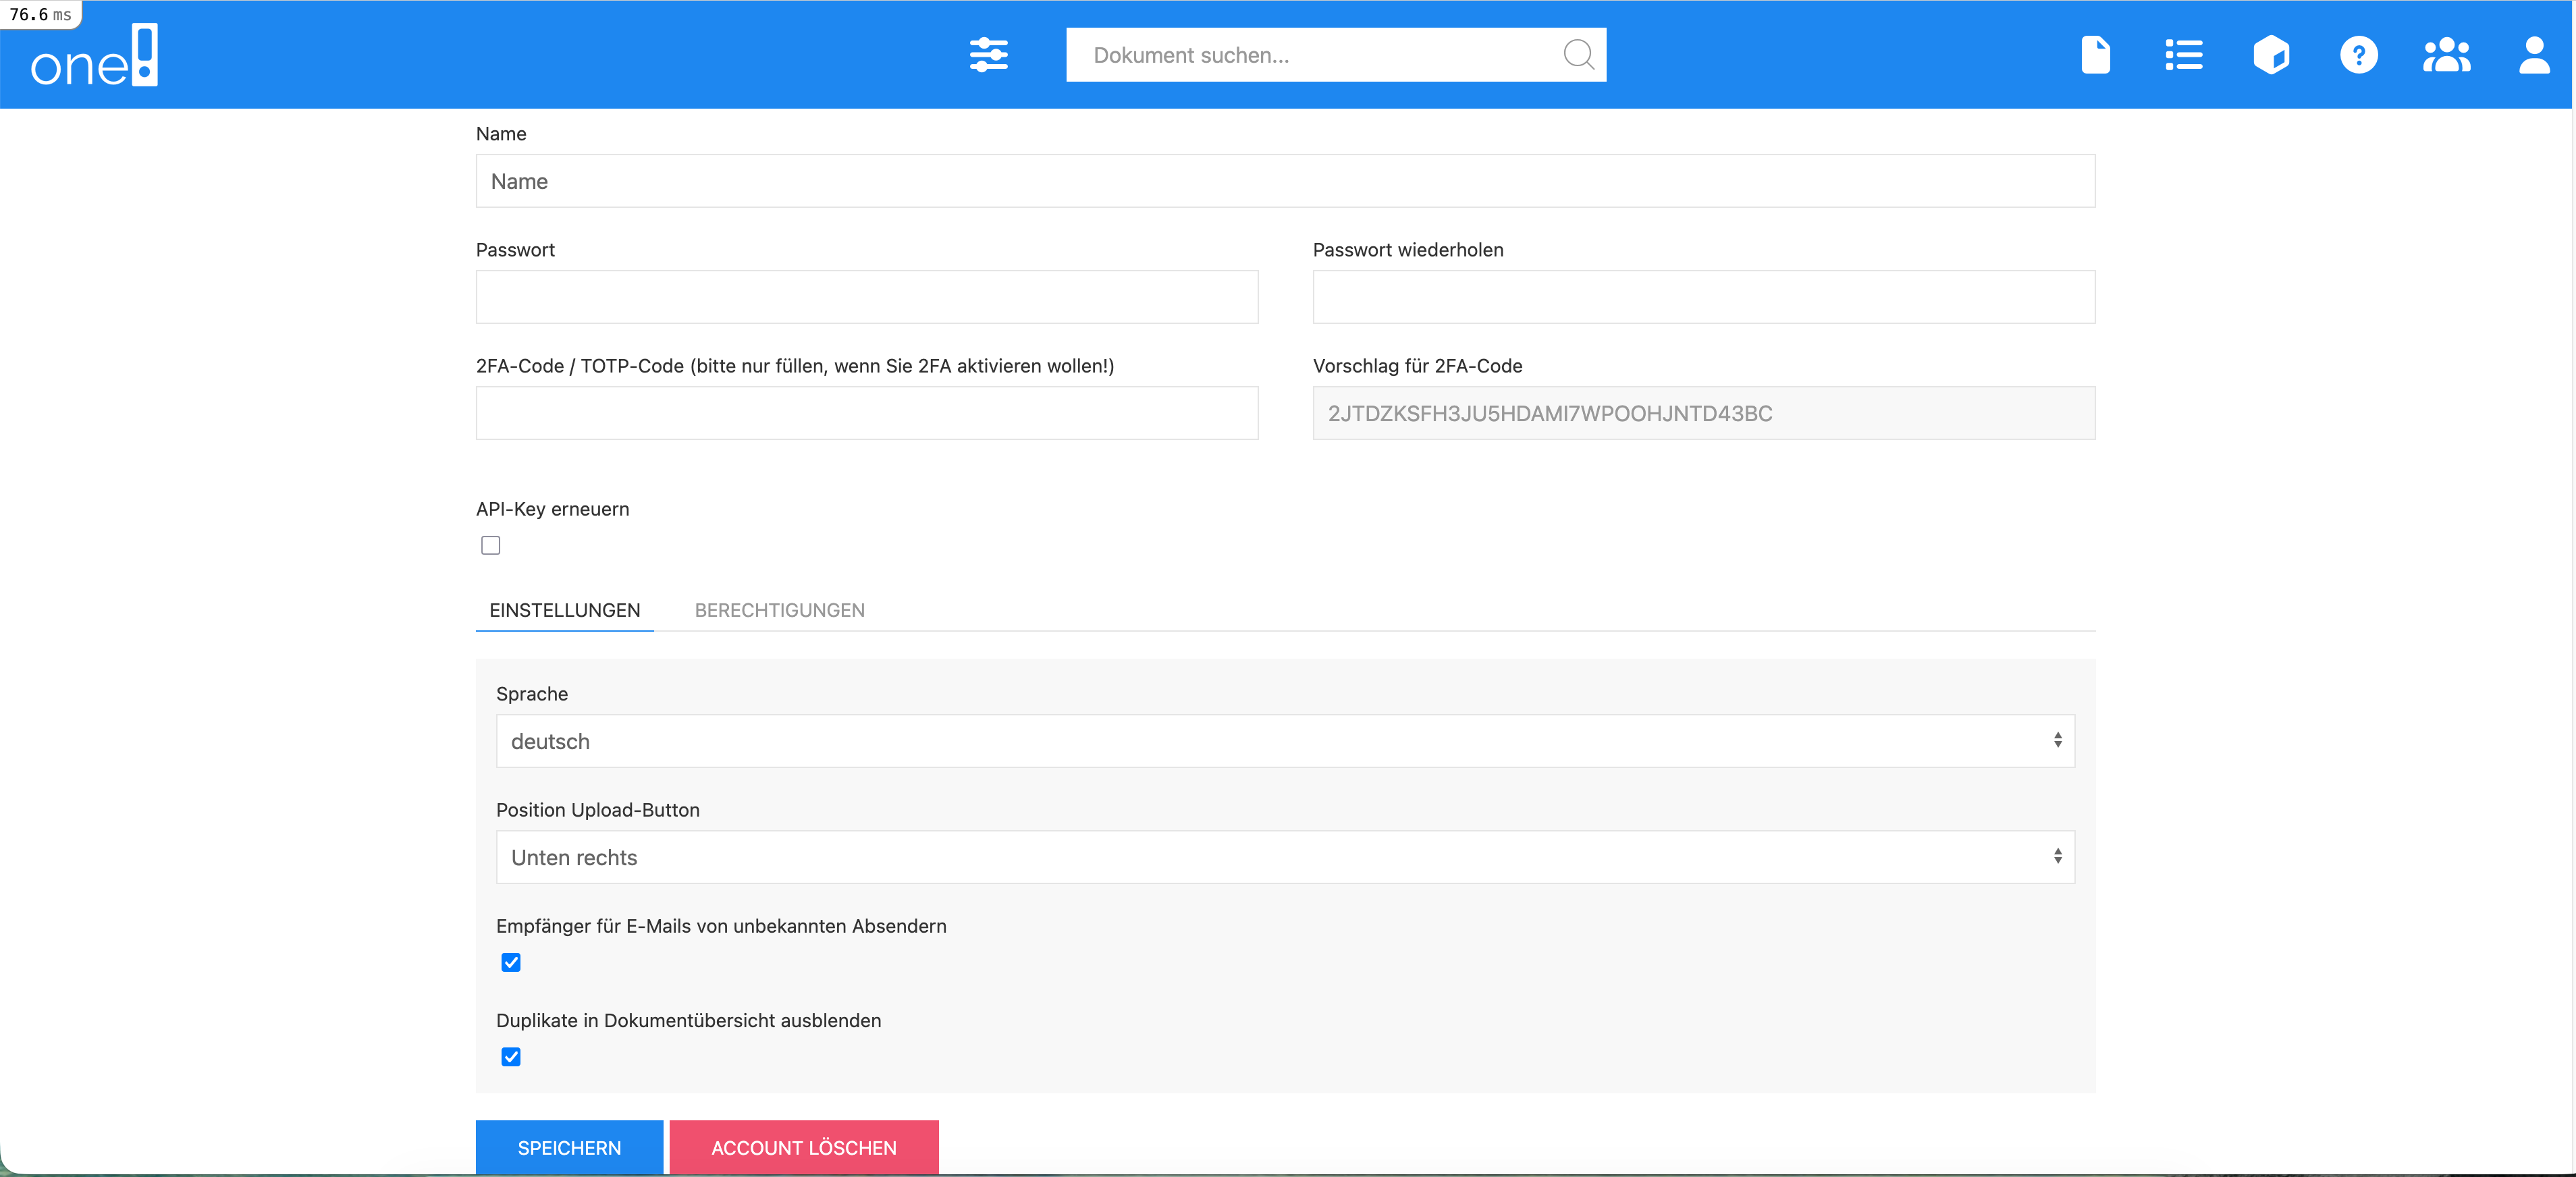Click the search magnifier icon
This screenshot has width=2576, height=1177.
click(1577, 55)
